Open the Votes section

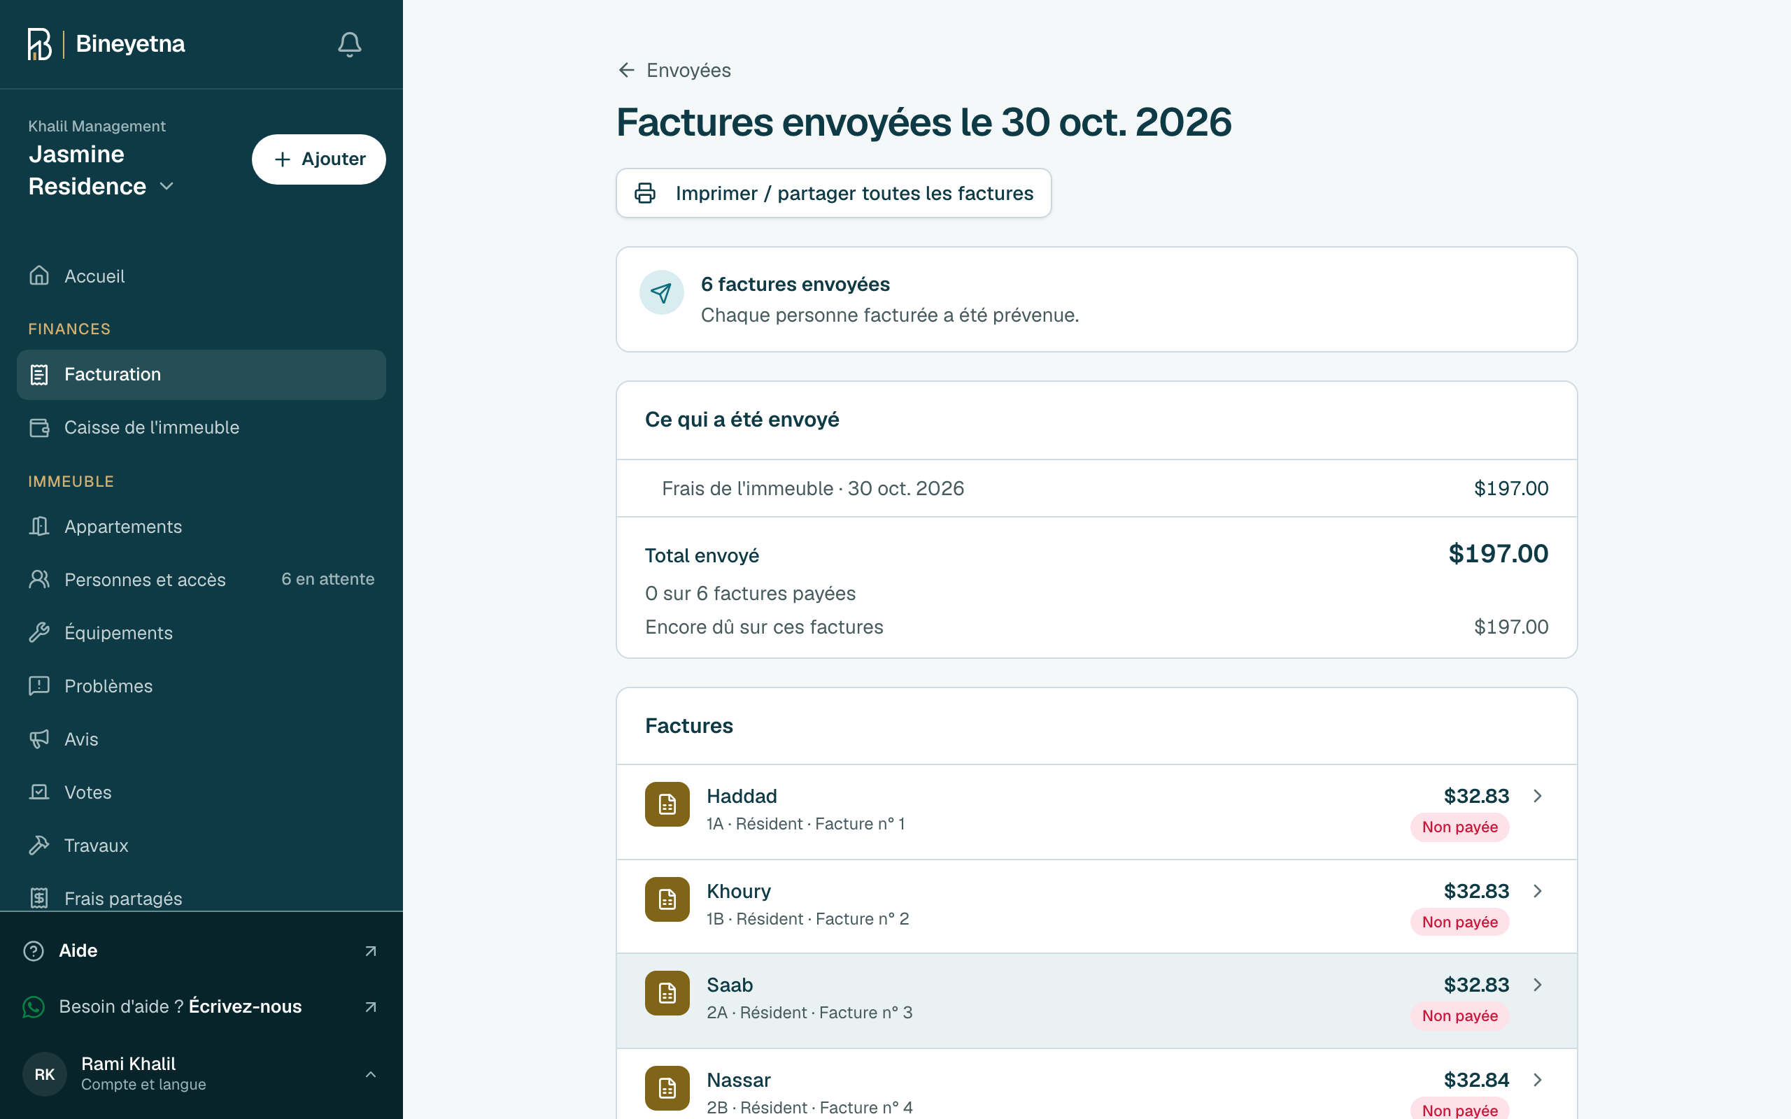(x=201, y=792)
